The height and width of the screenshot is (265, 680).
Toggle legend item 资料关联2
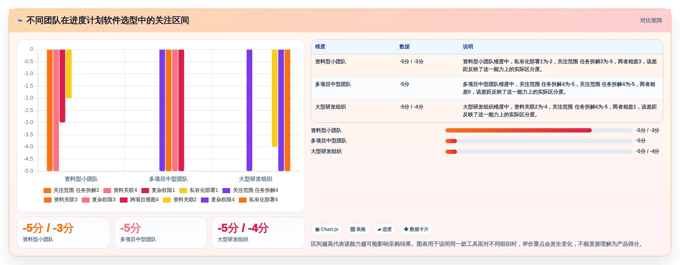[180, 200]
